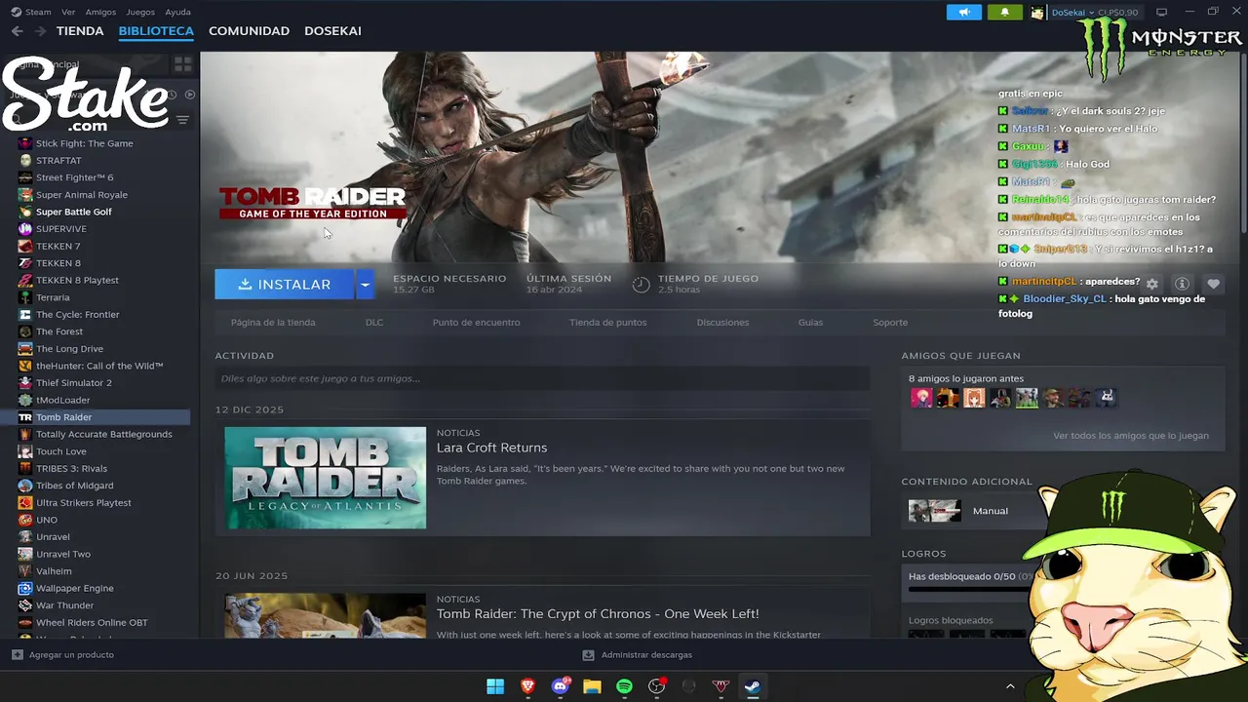The height and width of the screenshot is (702, 1248).
Task: Click the first friend avatar with pink hair
Action: coord(921,398)
